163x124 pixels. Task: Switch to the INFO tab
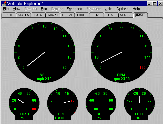pos(9,15)
